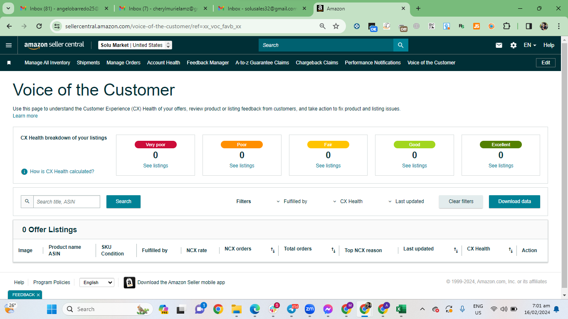The width and height of the screenshot is (568, 319).
Task: Open Zoom from the taskbar
Action: tap(310, 309)
